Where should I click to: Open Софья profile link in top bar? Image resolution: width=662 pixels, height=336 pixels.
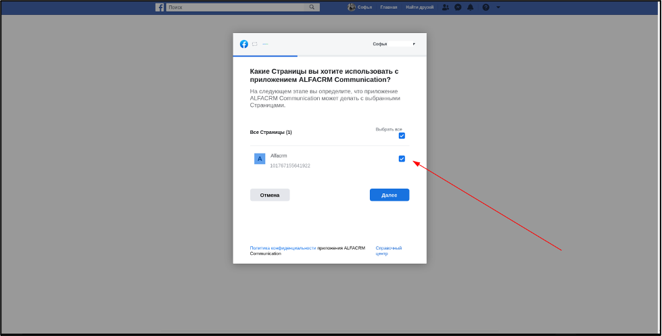(x=364, y=7)
